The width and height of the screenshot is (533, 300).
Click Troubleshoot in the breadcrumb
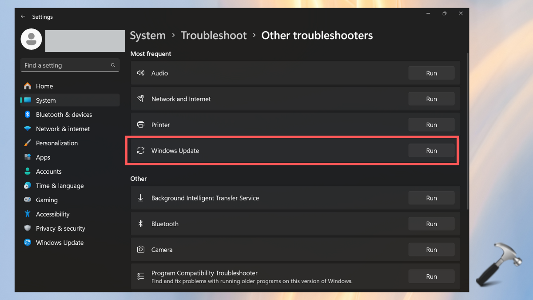(214, 36)
